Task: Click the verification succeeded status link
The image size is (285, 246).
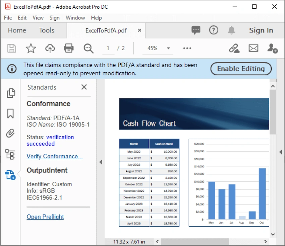Action: pos(50,141)
